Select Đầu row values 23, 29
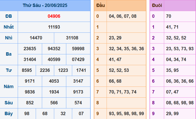The image size is (196, 119). click(115, 38)
